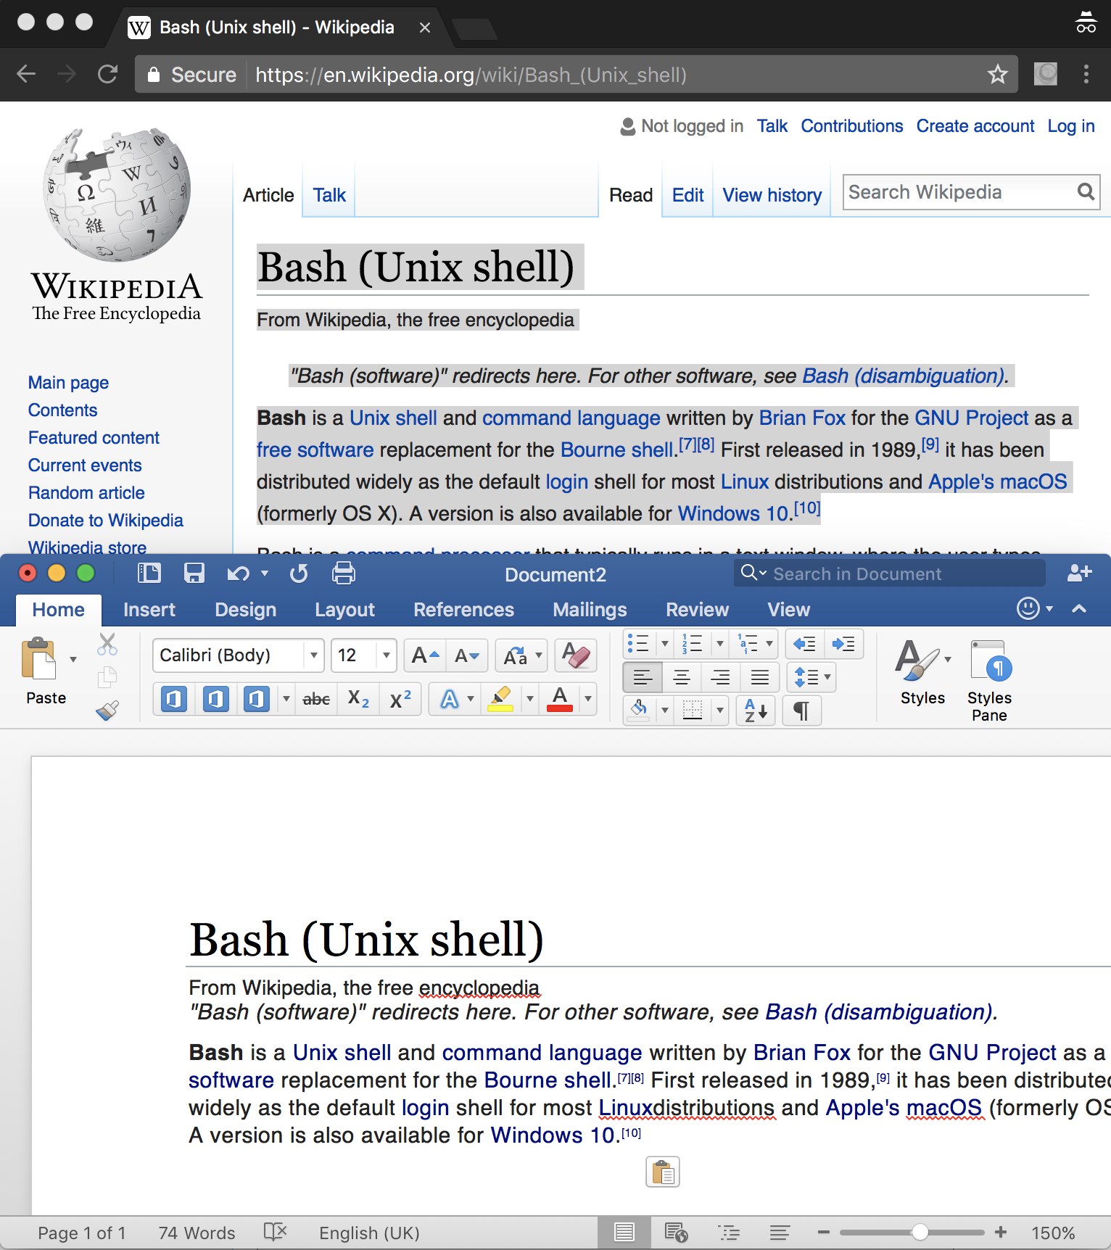The height and width of the screenshot is (1250, 1111).
Task: Click the Create account link on Wikipedia
Action: coord(975,126)
